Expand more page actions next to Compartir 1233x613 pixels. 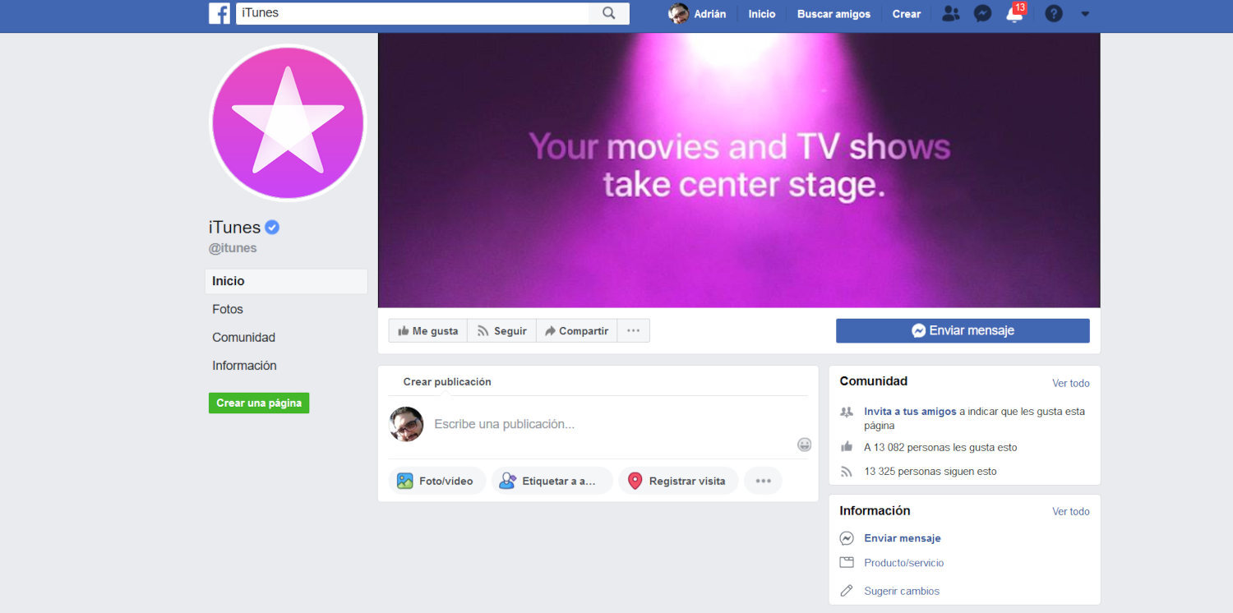(x=633, y=330)
